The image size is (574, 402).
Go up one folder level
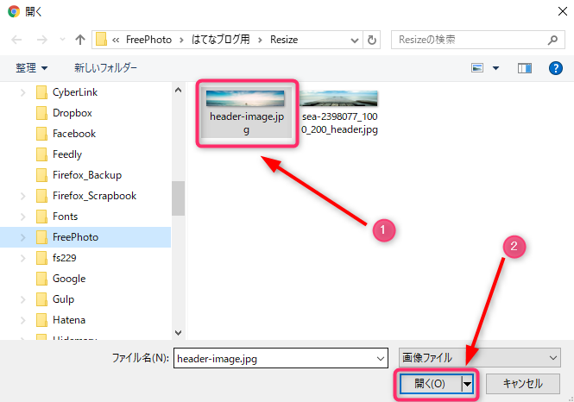(x=79, y=40)
